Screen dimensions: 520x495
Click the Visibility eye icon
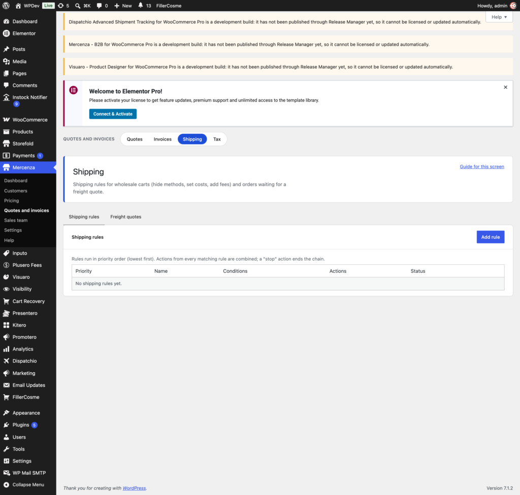6,289
